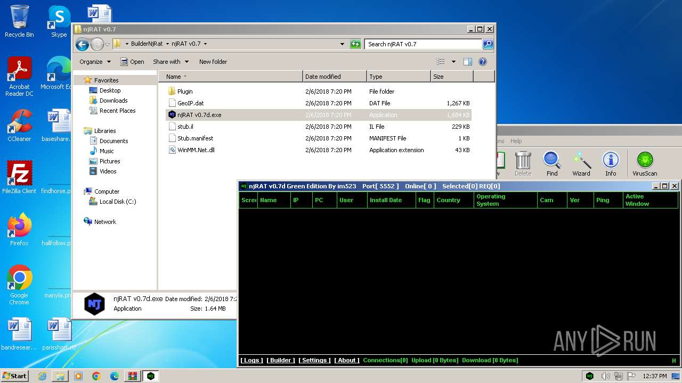This screenshot has width=682, height=383.
Task: Open the Organize menu
Action: coord(95,62)
